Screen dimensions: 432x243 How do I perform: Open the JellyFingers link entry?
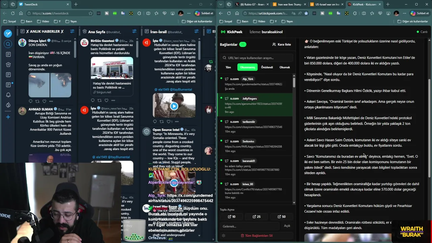click(255, 105)
